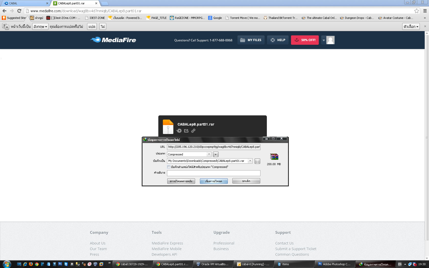Open RaGEZONE - MMORPG bookmark
429x268 pixels.
187,18
